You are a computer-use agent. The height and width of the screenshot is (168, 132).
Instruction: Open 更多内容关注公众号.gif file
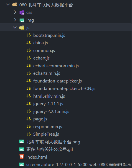(50, 149)
